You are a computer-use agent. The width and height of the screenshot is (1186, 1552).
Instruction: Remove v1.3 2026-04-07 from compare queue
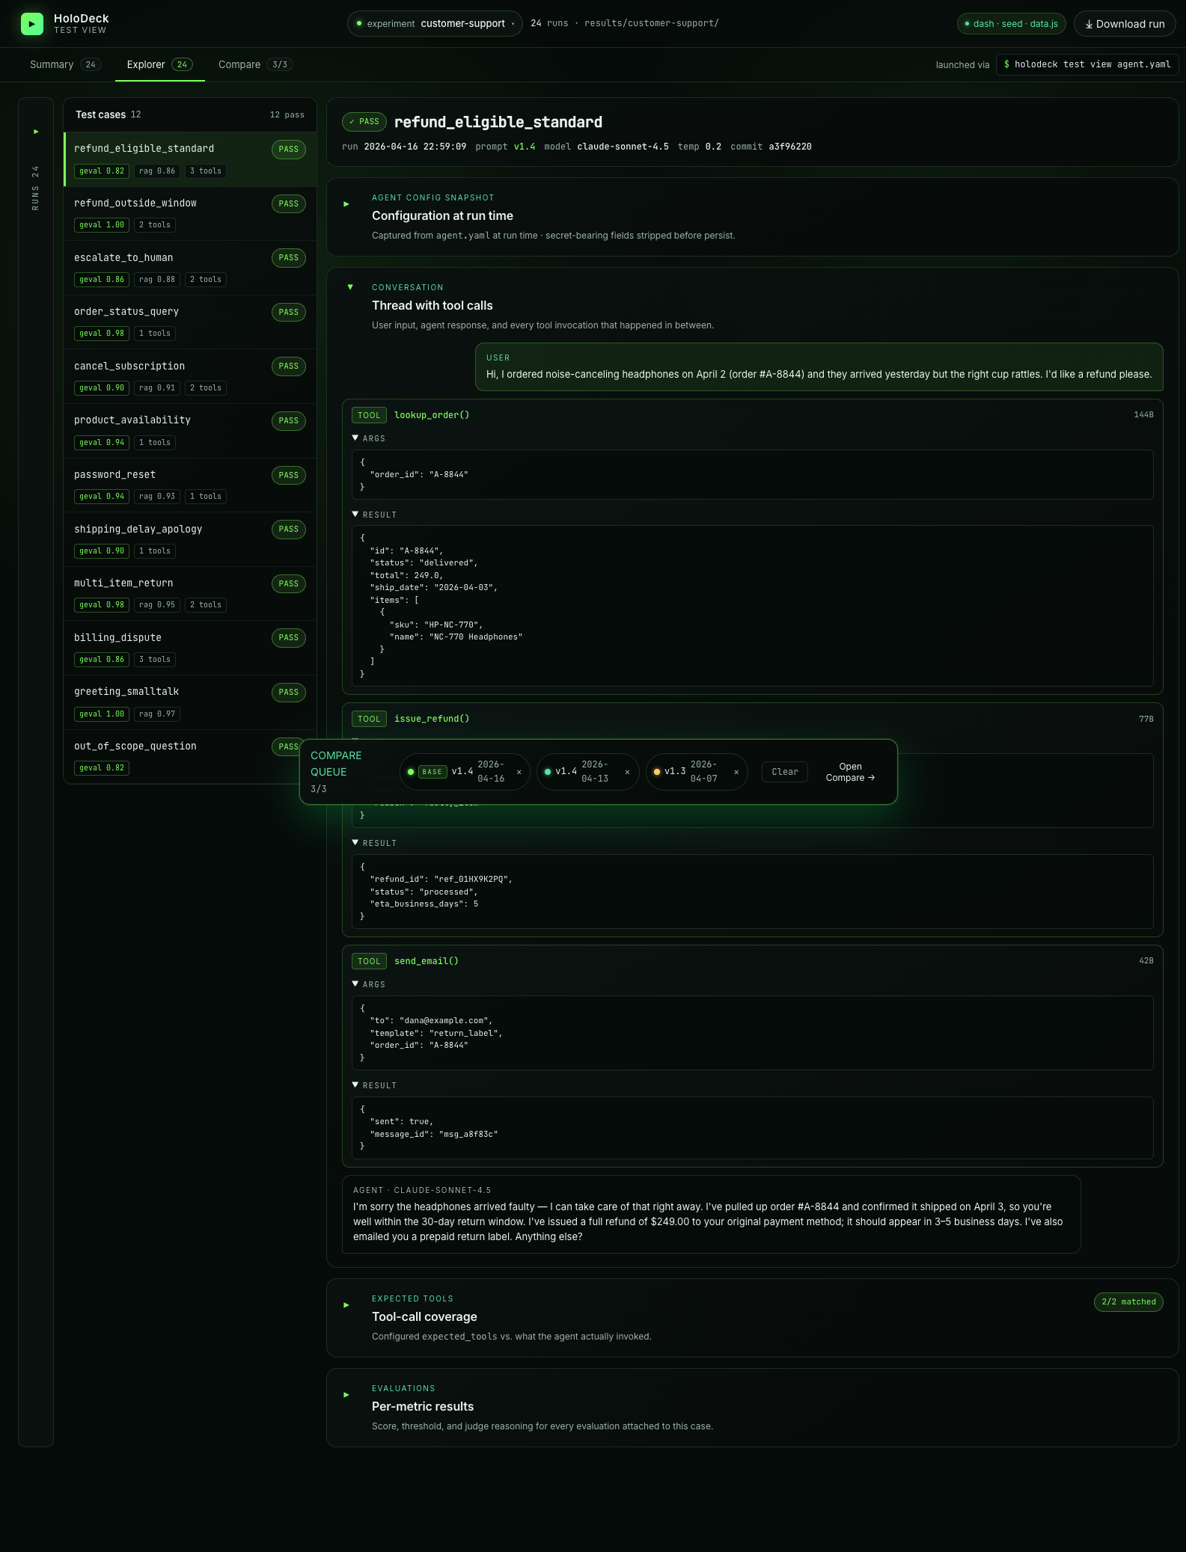(736, 772)
